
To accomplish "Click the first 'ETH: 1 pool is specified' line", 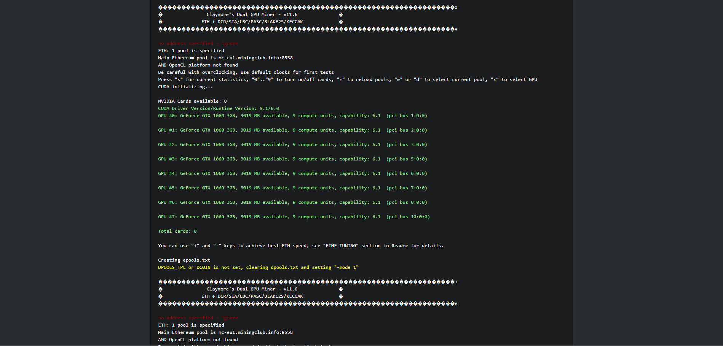I will point(191,51).
